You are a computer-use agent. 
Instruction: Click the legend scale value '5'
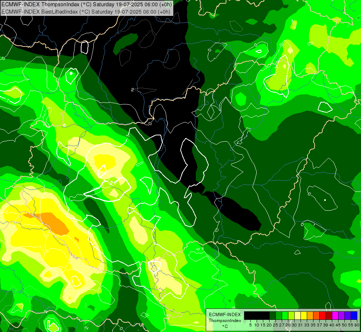coord(250,325)
